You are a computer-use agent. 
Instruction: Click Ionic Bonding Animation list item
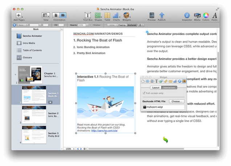point(93,47)
